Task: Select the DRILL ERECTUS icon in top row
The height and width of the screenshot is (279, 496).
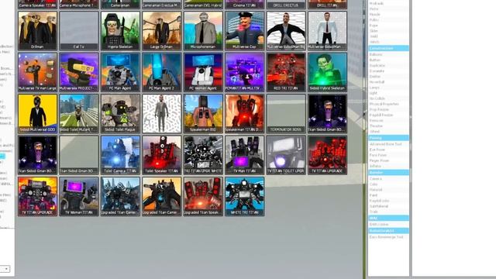Action: pos(286,4)
